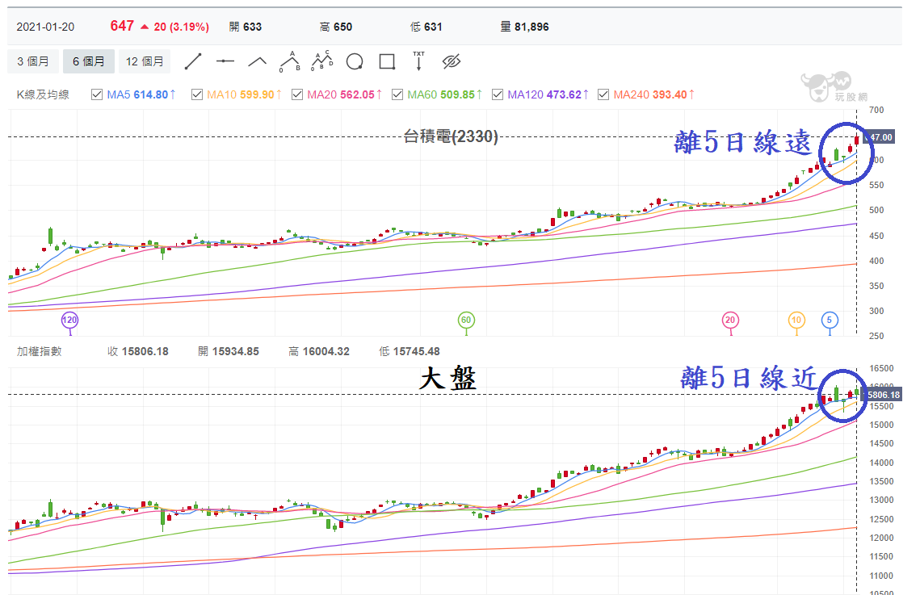Click the 120-day marker on timeline
Viewport: 920px width, 595px height.
tap(69, 320)
